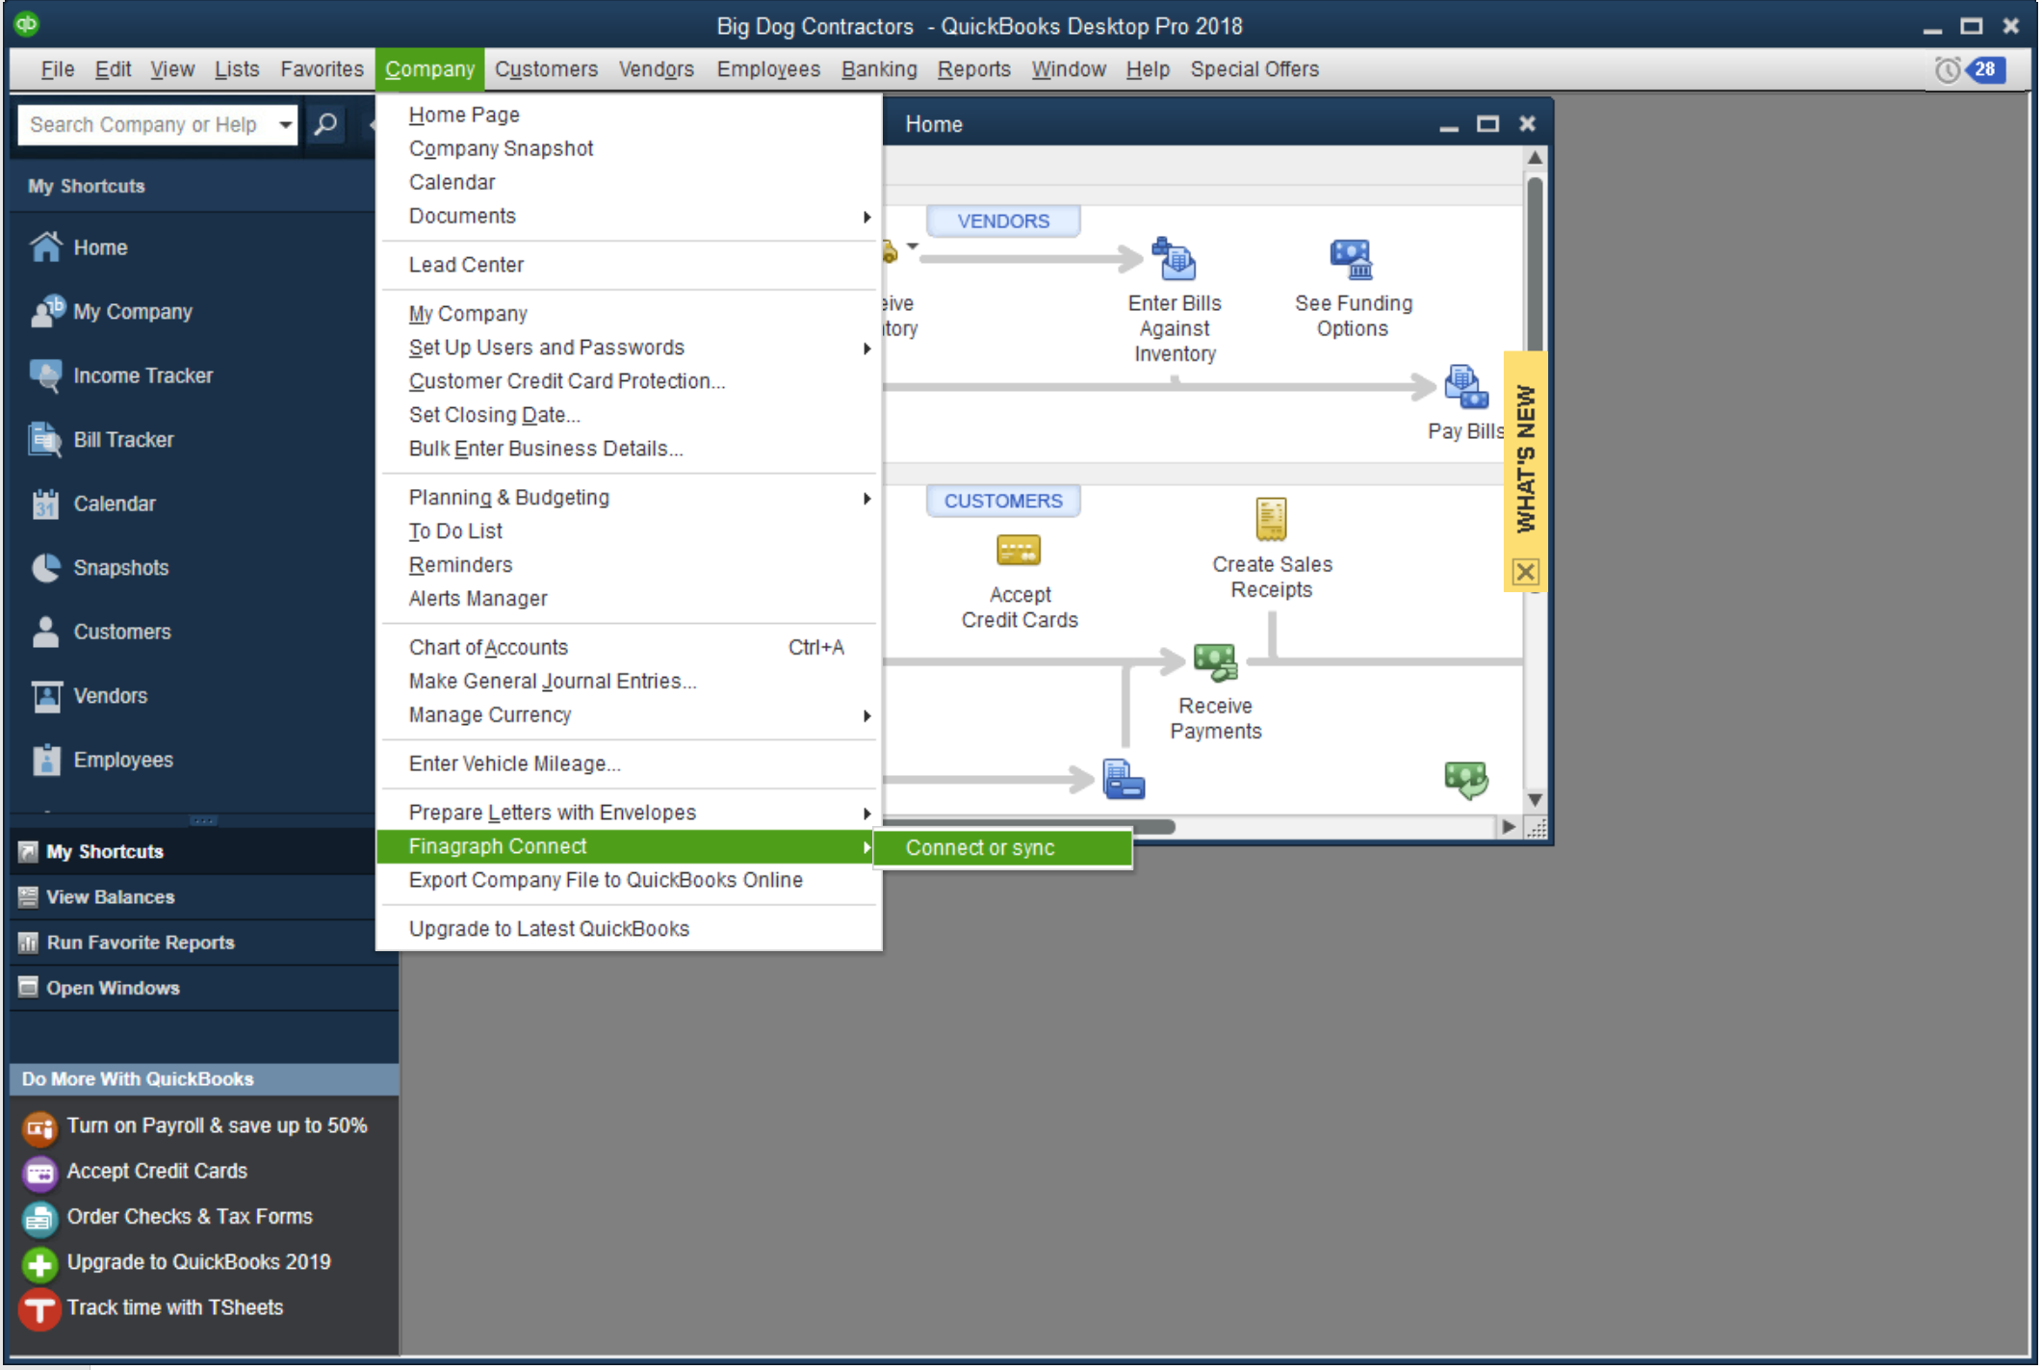Screen dimensions: 2042x1370
Task: Click See Funding Options icon
Action: [x=1352, y=258]
